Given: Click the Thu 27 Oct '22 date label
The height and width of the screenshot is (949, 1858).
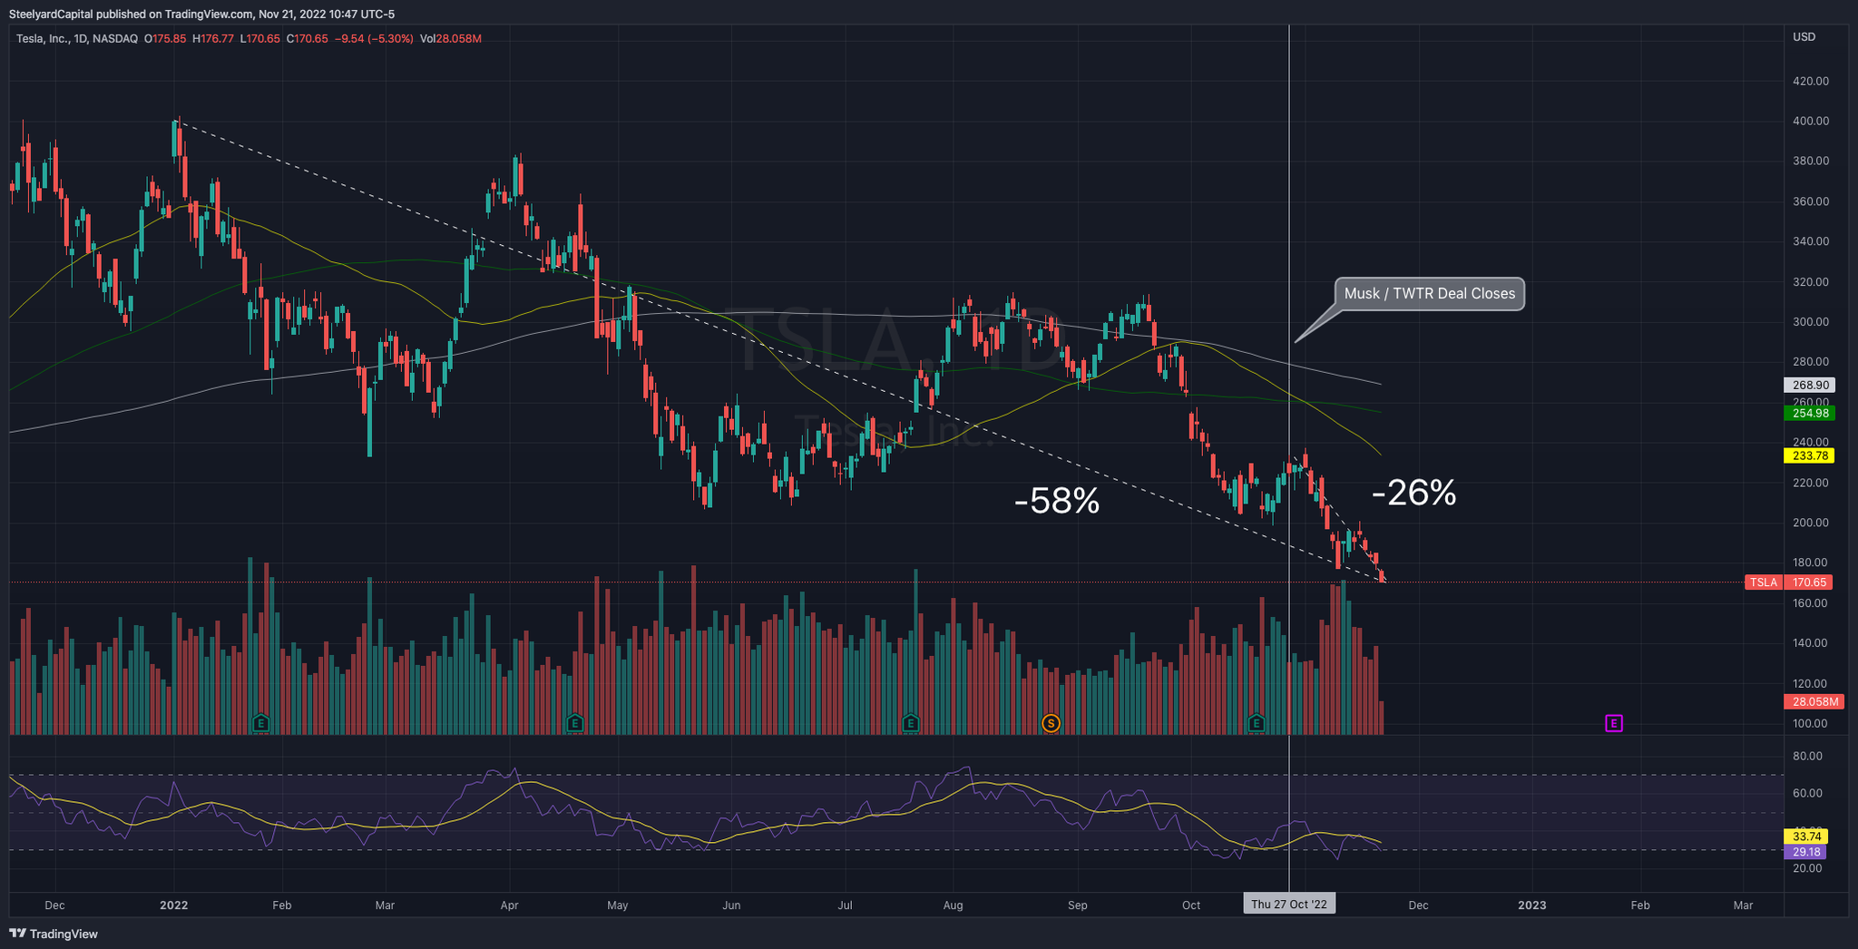Looking at the screenshot, I should [x=1289, y=905].
